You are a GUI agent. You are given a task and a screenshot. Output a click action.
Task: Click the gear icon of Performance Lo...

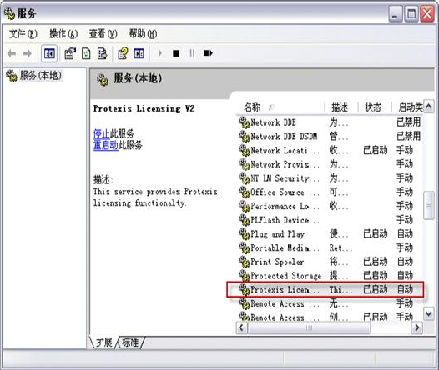pos(244,207)
